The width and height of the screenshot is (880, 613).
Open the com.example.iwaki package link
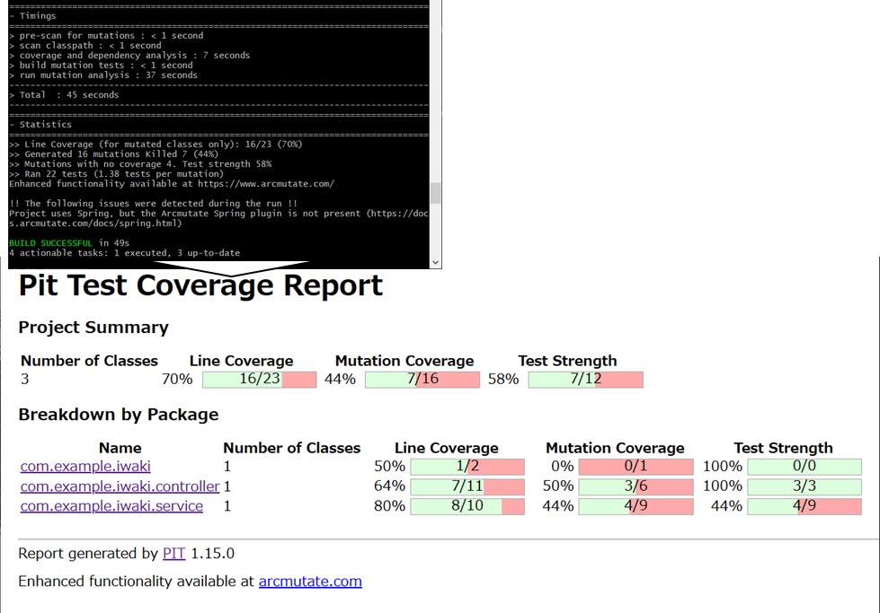coord(85,466)
